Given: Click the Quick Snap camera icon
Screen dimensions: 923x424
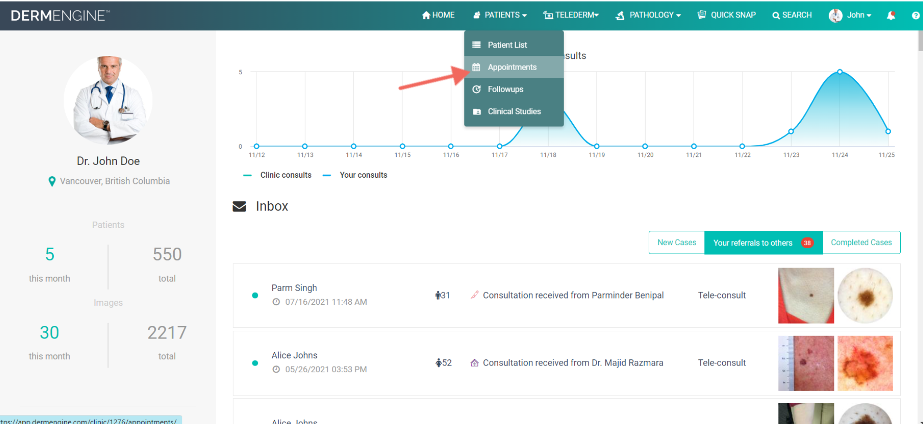Looking at the screenshot, I should (701, 15).
